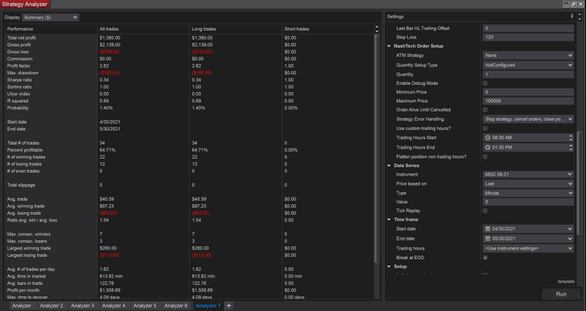
Task: Add a new analyzer tab
Action: [x=228, y=306]
